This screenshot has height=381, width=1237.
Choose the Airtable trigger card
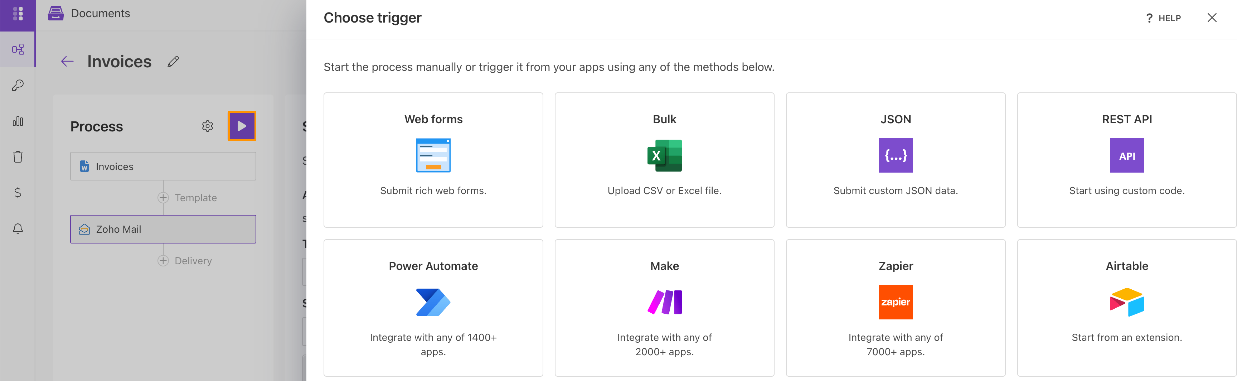tap(1126, 308)
